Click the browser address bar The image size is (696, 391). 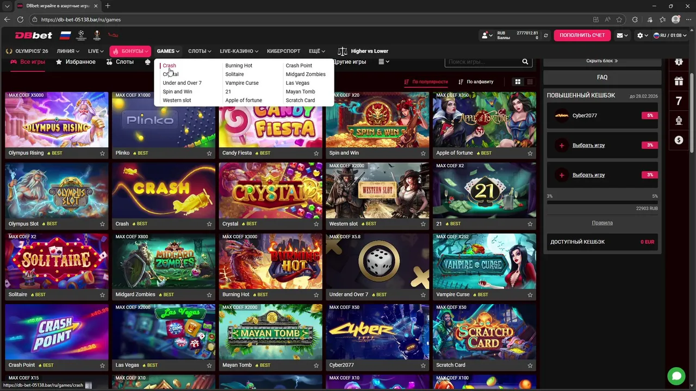click(310, 20)
